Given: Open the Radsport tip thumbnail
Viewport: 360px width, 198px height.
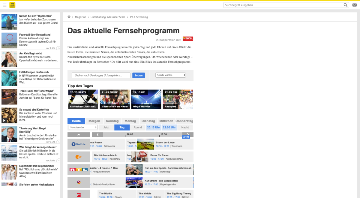Looking at the screenshot, I should pos(178,99).
